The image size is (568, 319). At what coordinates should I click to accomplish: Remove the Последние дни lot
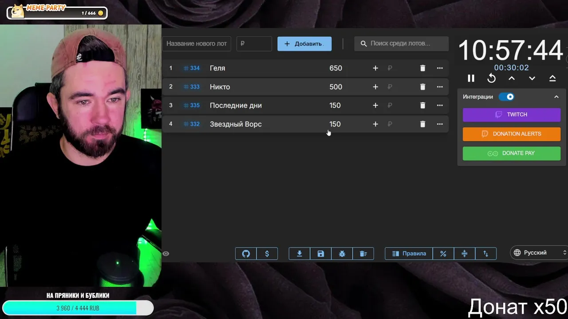(422, 105)
